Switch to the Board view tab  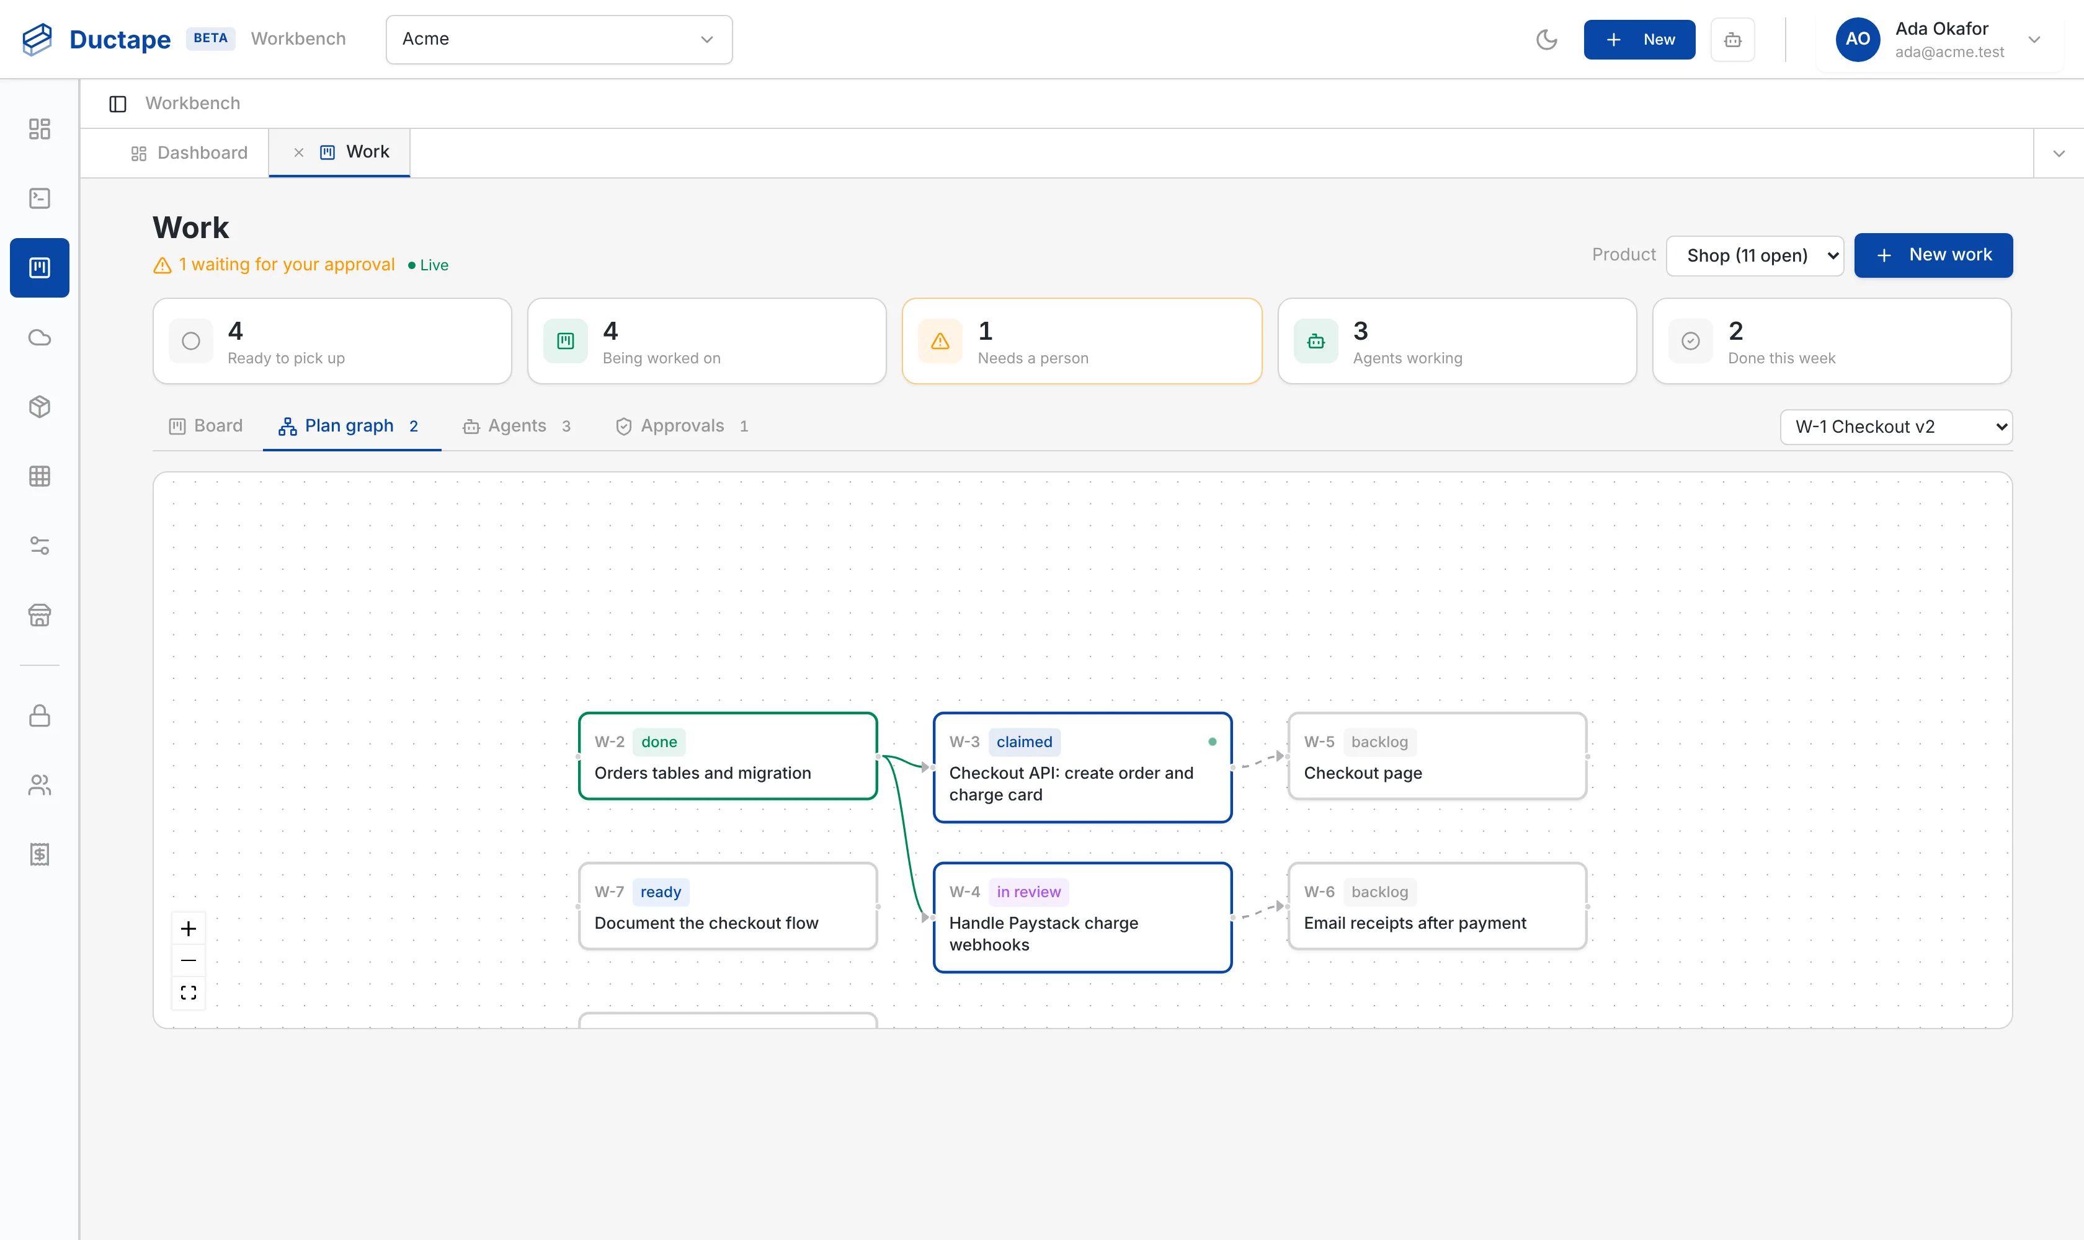(x=206, y=426)
